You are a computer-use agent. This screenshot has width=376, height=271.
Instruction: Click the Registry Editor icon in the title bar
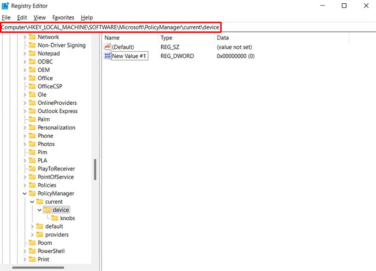click(6, 6)
